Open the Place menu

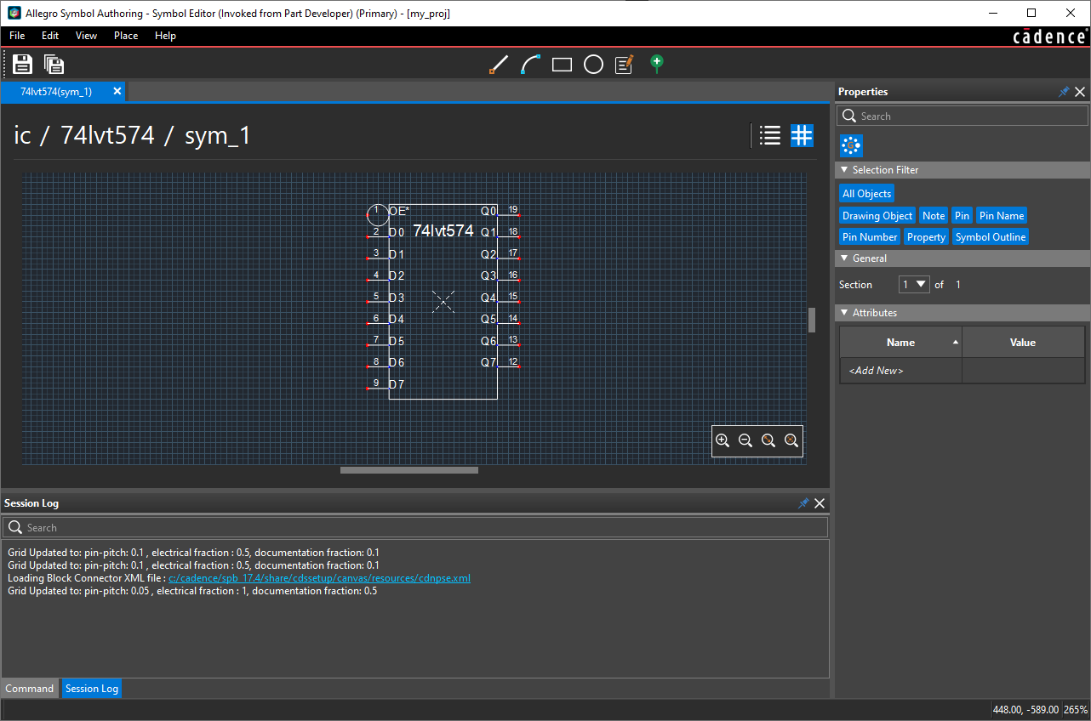(126, 36)
